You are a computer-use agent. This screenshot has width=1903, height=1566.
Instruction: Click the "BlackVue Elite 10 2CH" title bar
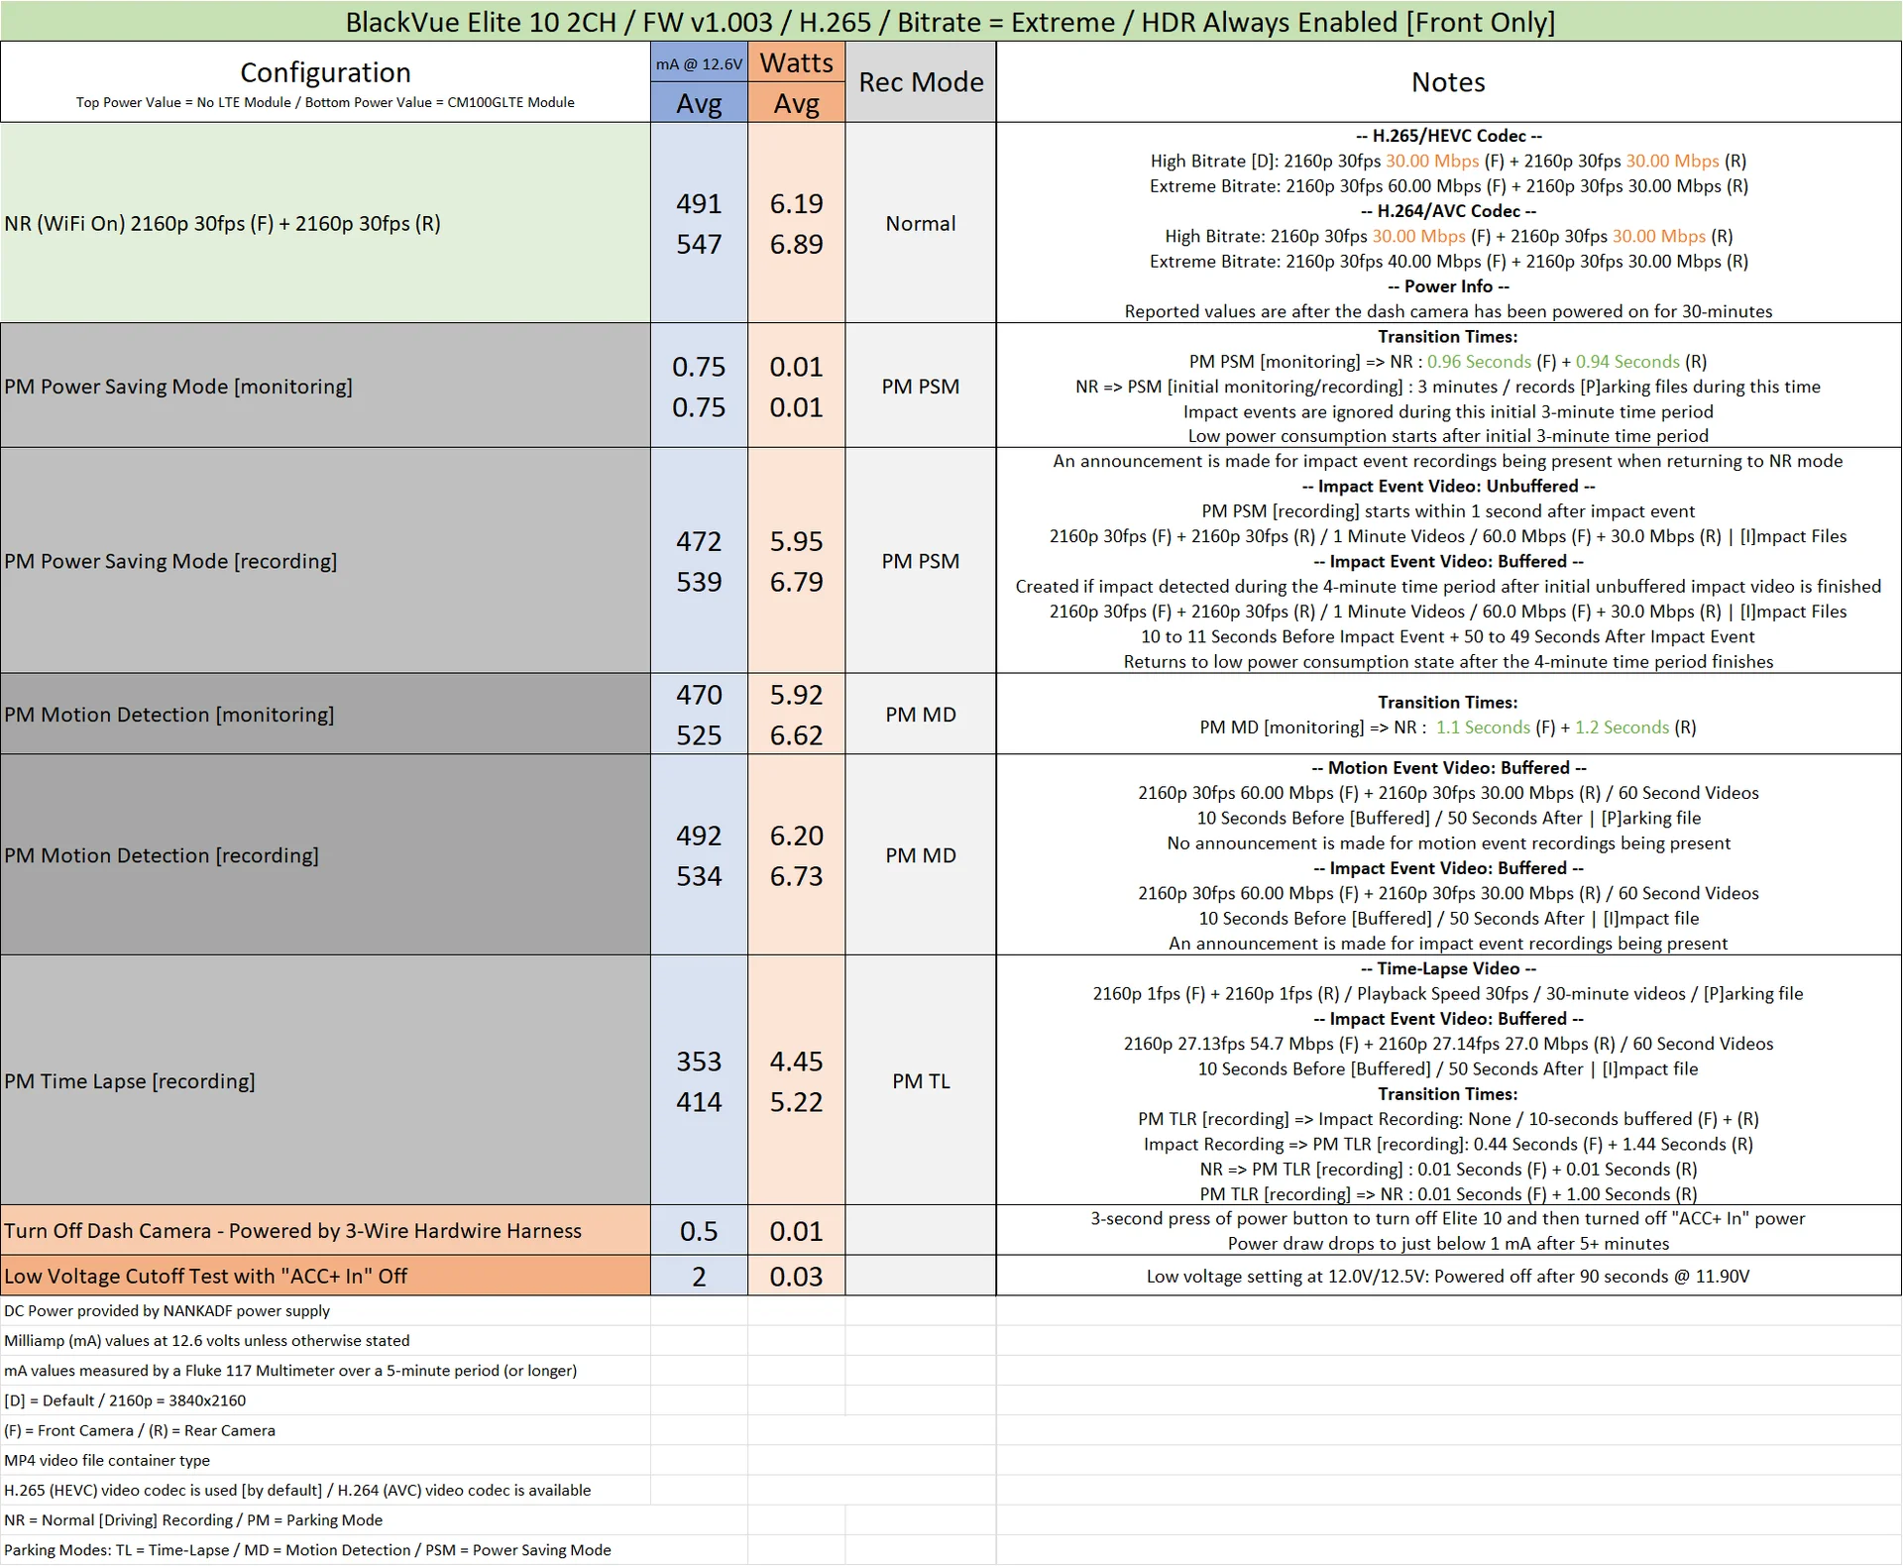pyautogui.click(x=951, y=21)
